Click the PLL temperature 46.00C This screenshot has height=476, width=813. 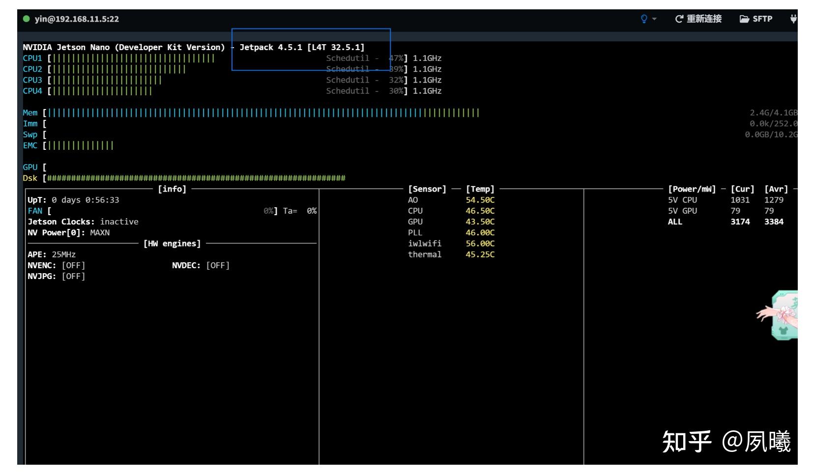pos(480,232)
